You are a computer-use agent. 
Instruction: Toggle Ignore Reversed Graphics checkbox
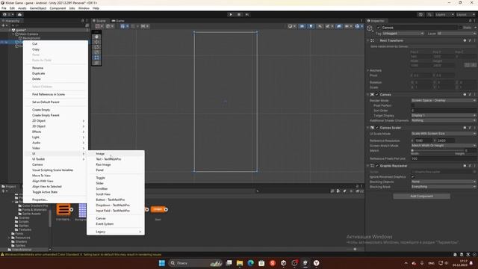pos(413,177)
